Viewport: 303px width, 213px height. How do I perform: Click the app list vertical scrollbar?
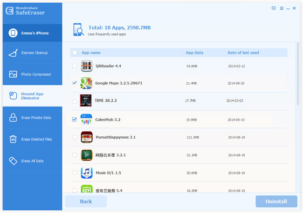[298, 74]
